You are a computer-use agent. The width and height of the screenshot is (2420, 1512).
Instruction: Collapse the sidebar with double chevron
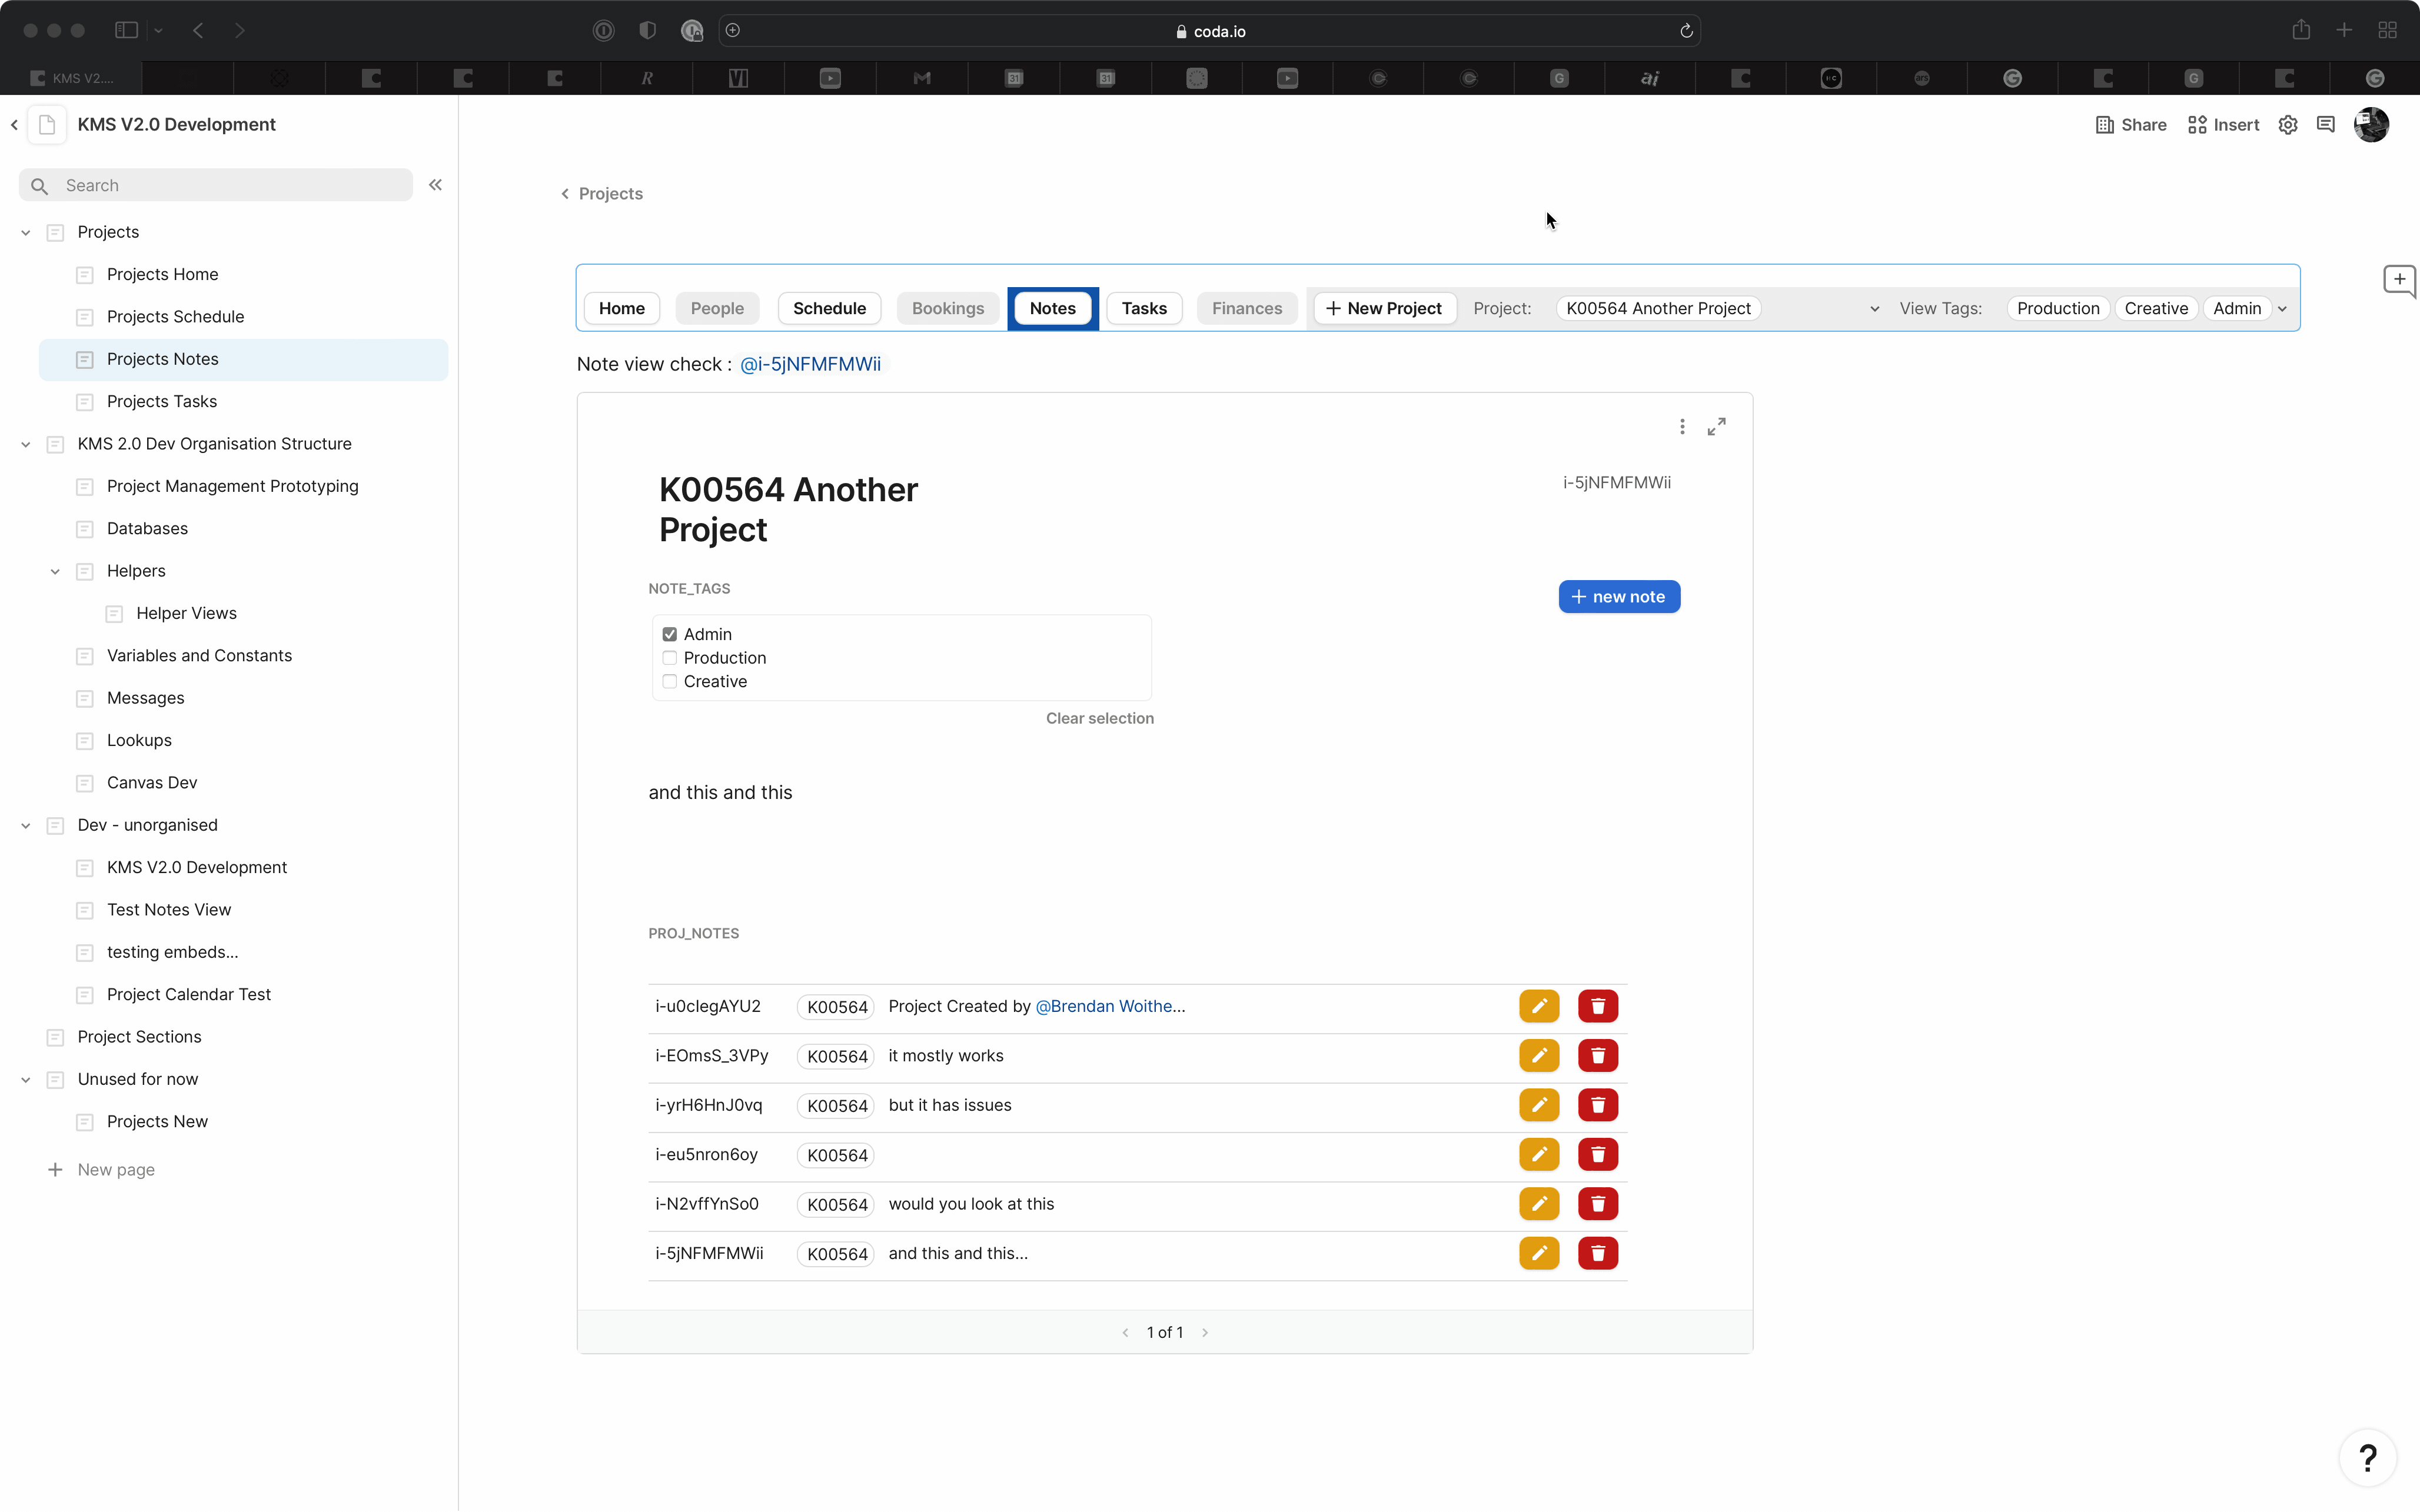(435, 185)
